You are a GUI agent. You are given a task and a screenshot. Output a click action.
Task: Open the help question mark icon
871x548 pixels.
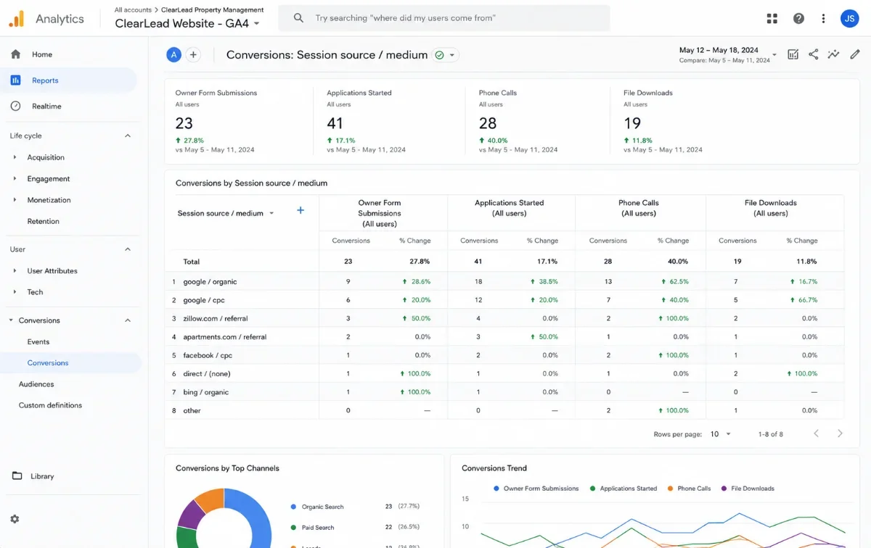pos(798,19)
